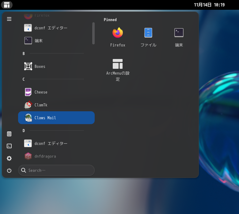Launch Boxes application
239x214 pixels.
pyautogui.click(x=56, y=66)
